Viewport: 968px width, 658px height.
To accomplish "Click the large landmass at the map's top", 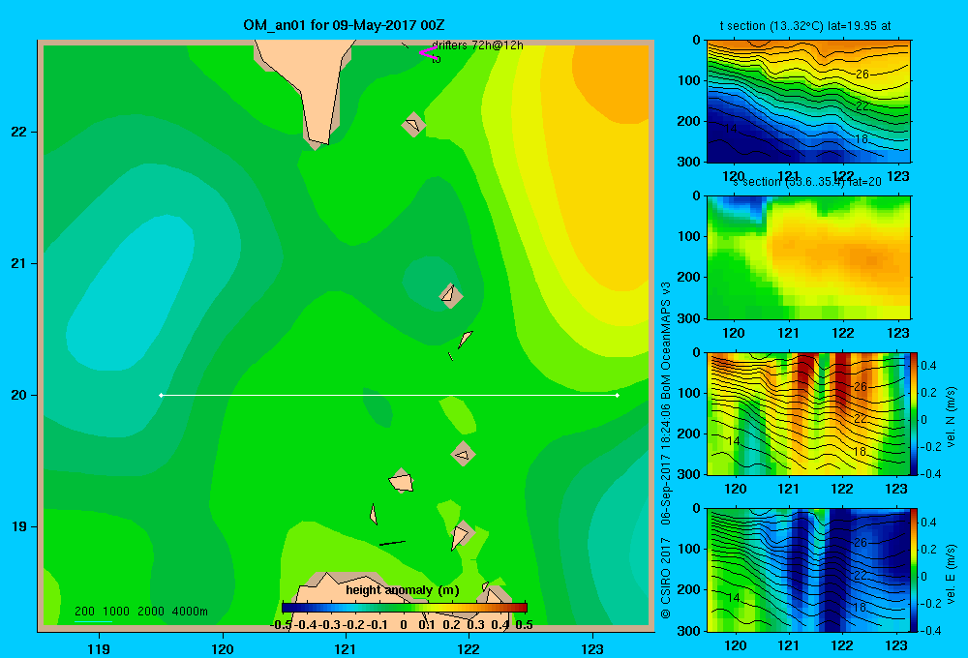I will pos(311,80).
